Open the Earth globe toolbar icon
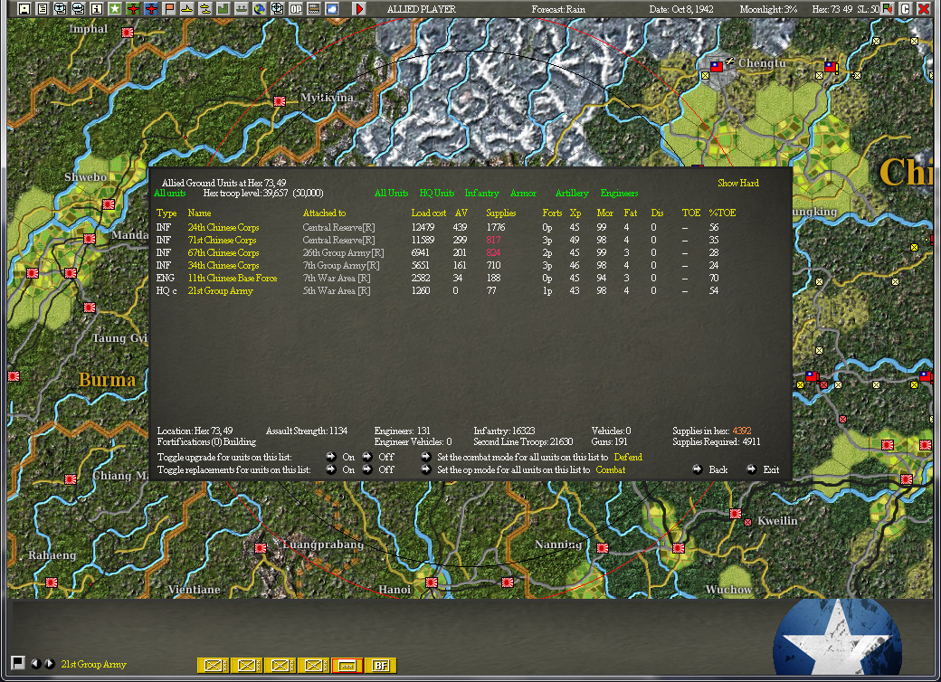 tap(260, 8)
